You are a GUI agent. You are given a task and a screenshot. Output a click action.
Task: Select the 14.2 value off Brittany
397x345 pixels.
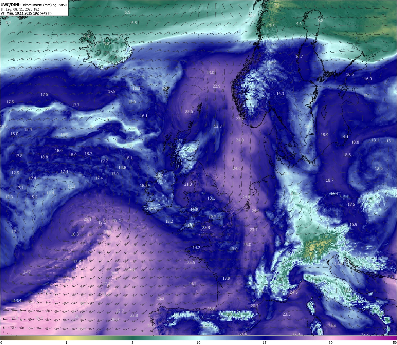pos(196,248)
